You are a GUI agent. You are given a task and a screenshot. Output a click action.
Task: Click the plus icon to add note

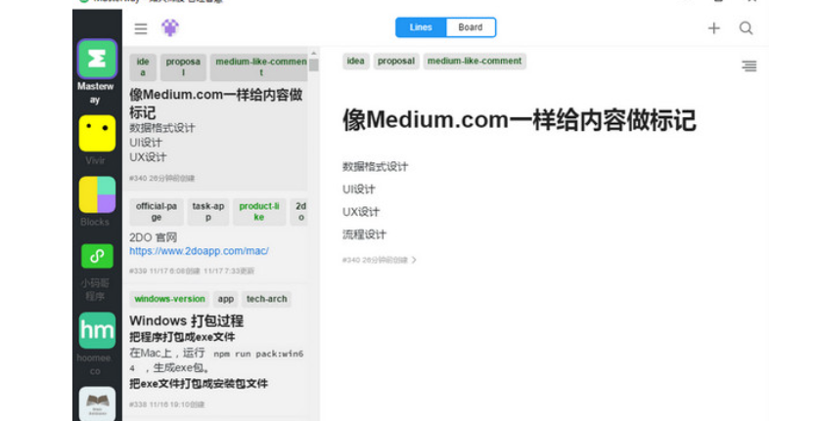click(x=713, y=28)
